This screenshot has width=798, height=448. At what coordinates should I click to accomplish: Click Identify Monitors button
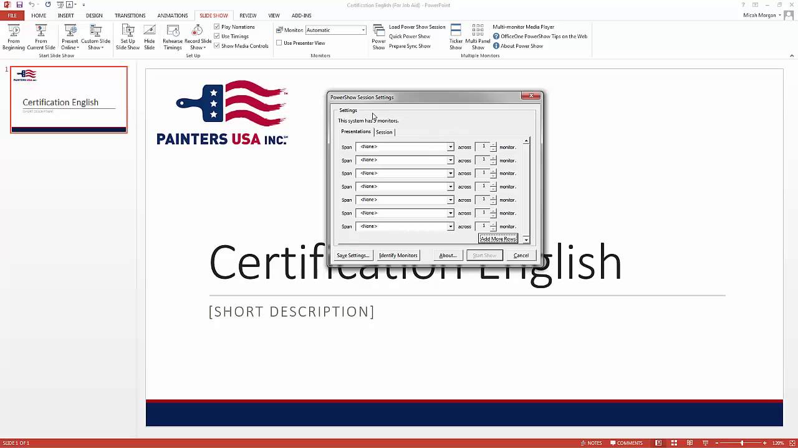tap(398, 255)
